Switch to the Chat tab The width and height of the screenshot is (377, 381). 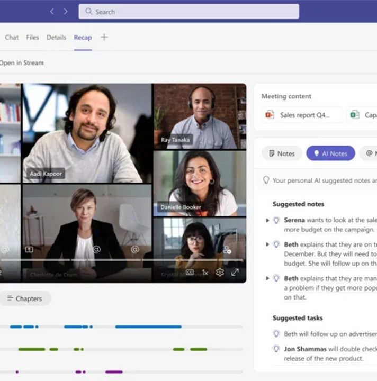[x=12, y=38]
